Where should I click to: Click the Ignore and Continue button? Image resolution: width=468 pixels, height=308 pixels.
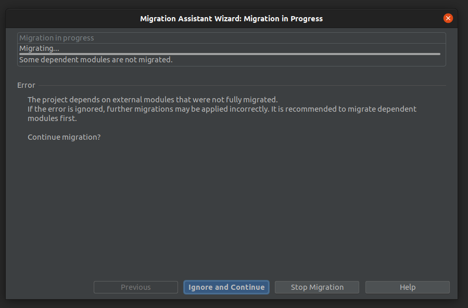(226, 287)
